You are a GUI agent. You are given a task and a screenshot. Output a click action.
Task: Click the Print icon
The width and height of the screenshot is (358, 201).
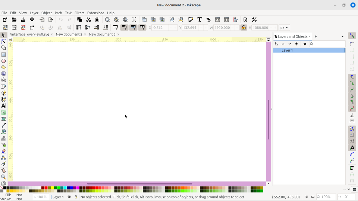[x=32, y=20]
